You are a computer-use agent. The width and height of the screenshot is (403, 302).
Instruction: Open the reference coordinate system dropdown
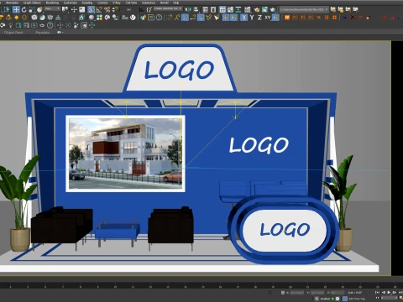pyautogui.click(x=52, y=9)
